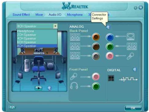Click the back panel microphone icon
Image resolution: width=149 pixels, height=112 pixels.
coord(130,56)
